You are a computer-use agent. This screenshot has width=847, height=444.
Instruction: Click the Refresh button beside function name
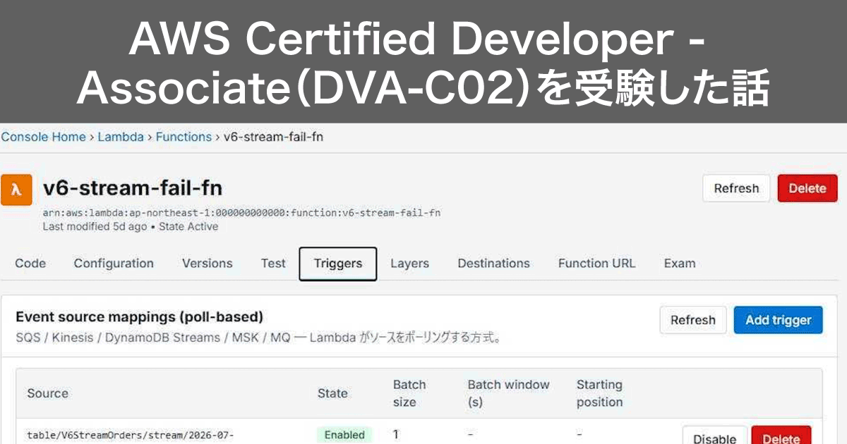[x=736, y=188]
